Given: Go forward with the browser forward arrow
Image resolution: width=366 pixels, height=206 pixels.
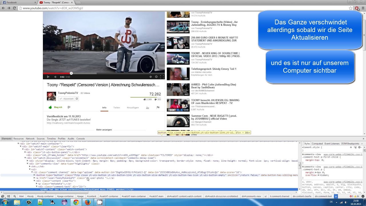Looking at the screenshot, I should [9, 8].
